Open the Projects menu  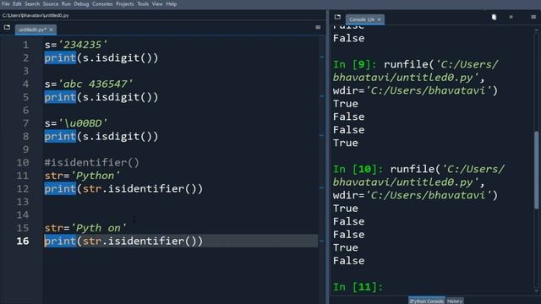pyautogui.click(x=124, y=4)
